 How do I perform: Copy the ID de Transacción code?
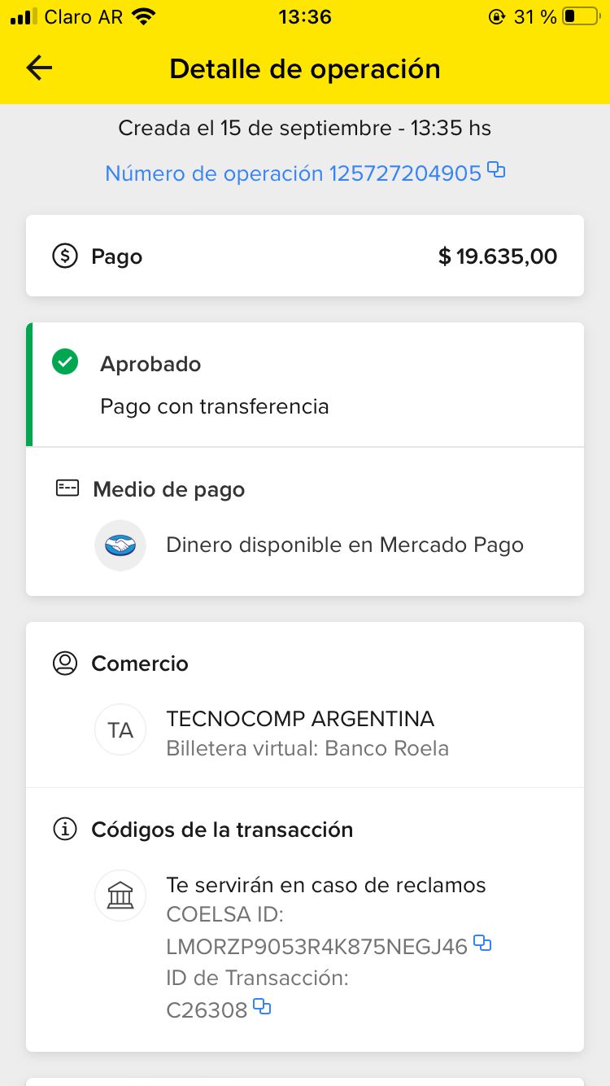(x=262, y=1007)
